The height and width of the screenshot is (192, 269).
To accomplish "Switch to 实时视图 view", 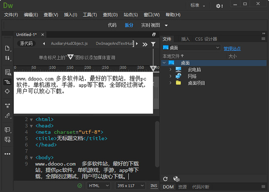I will [150, 25].
